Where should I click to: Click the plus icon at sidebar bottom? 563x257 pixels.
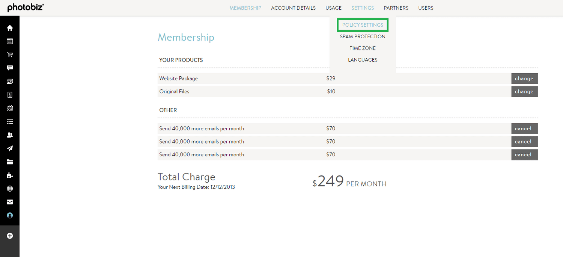point(10,236)
